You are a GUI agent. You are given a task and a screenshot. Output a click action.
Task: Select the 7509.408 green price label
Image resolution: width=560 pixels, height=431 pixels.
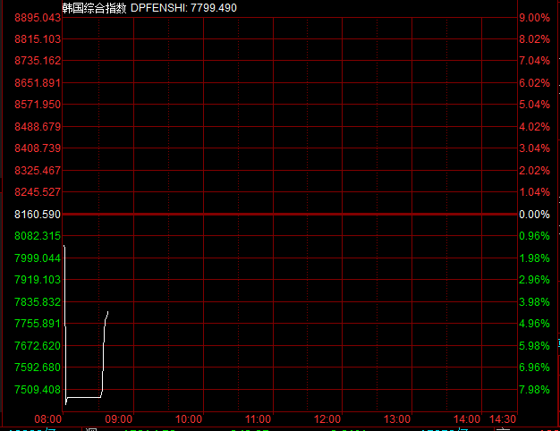coord(38,390)
